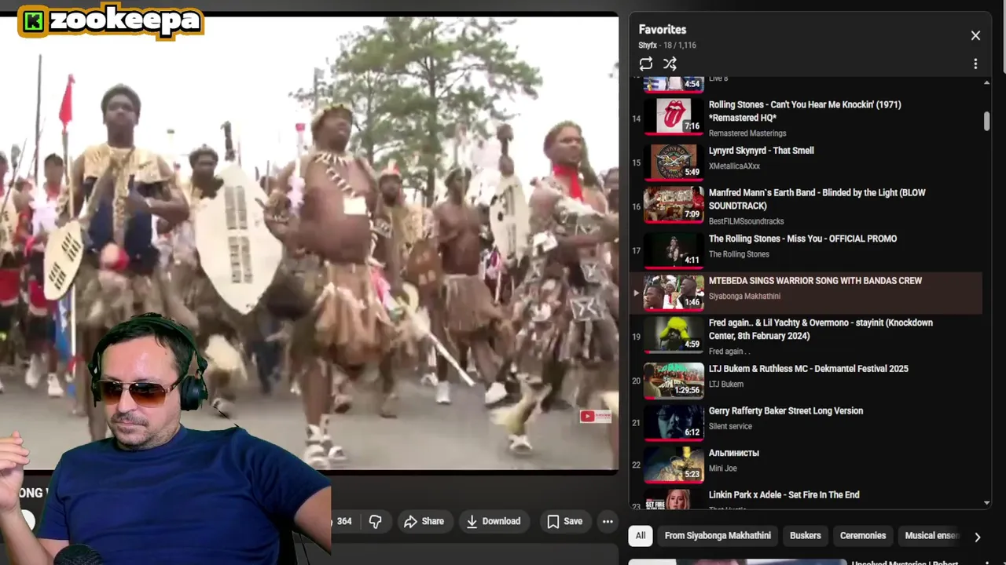Screen dimensions: 1006x565
Task: Click the playlist scroll-down arrow
Action: point(986,503)
